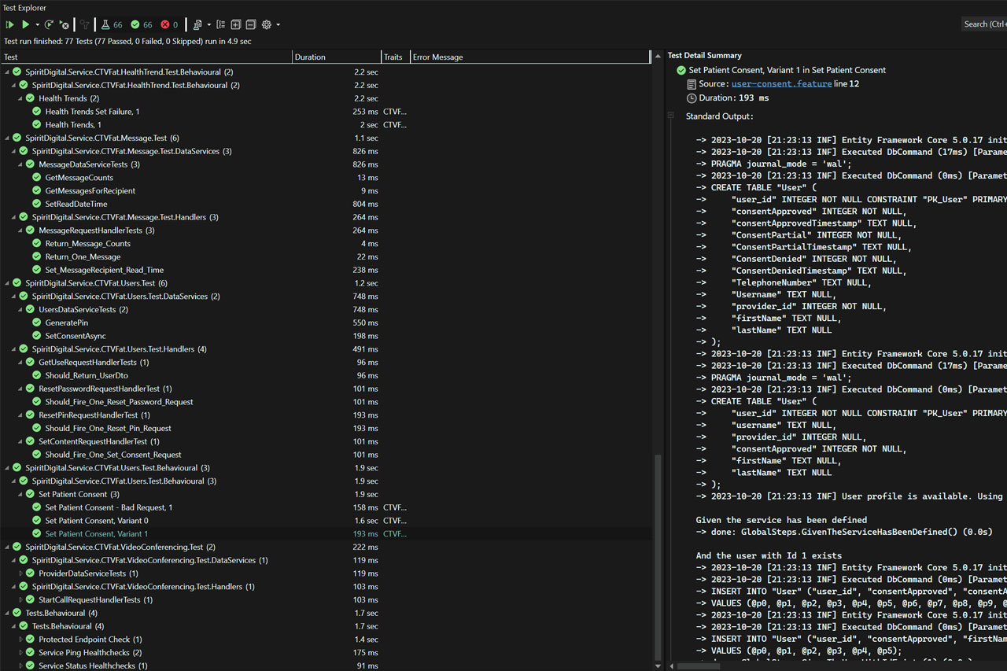Click passed icon in Test Detail Summary title
Image resolution: width=1007 pixels, height=671 pixels.
click(x=681, y=70)
